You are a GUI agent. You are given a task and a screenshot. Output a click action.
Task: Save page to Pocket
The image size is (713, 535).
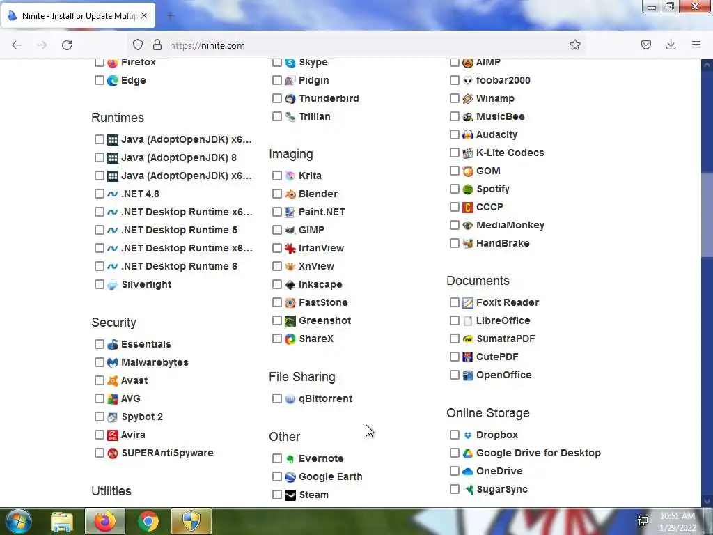[645, 45]
